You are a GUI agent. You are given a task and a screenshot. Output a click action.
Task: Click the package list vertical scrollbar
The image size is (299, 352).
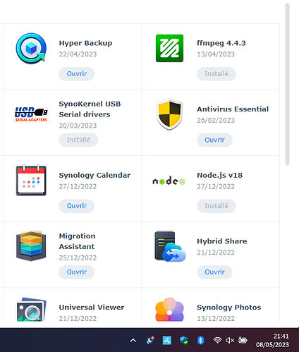(287, 84)
